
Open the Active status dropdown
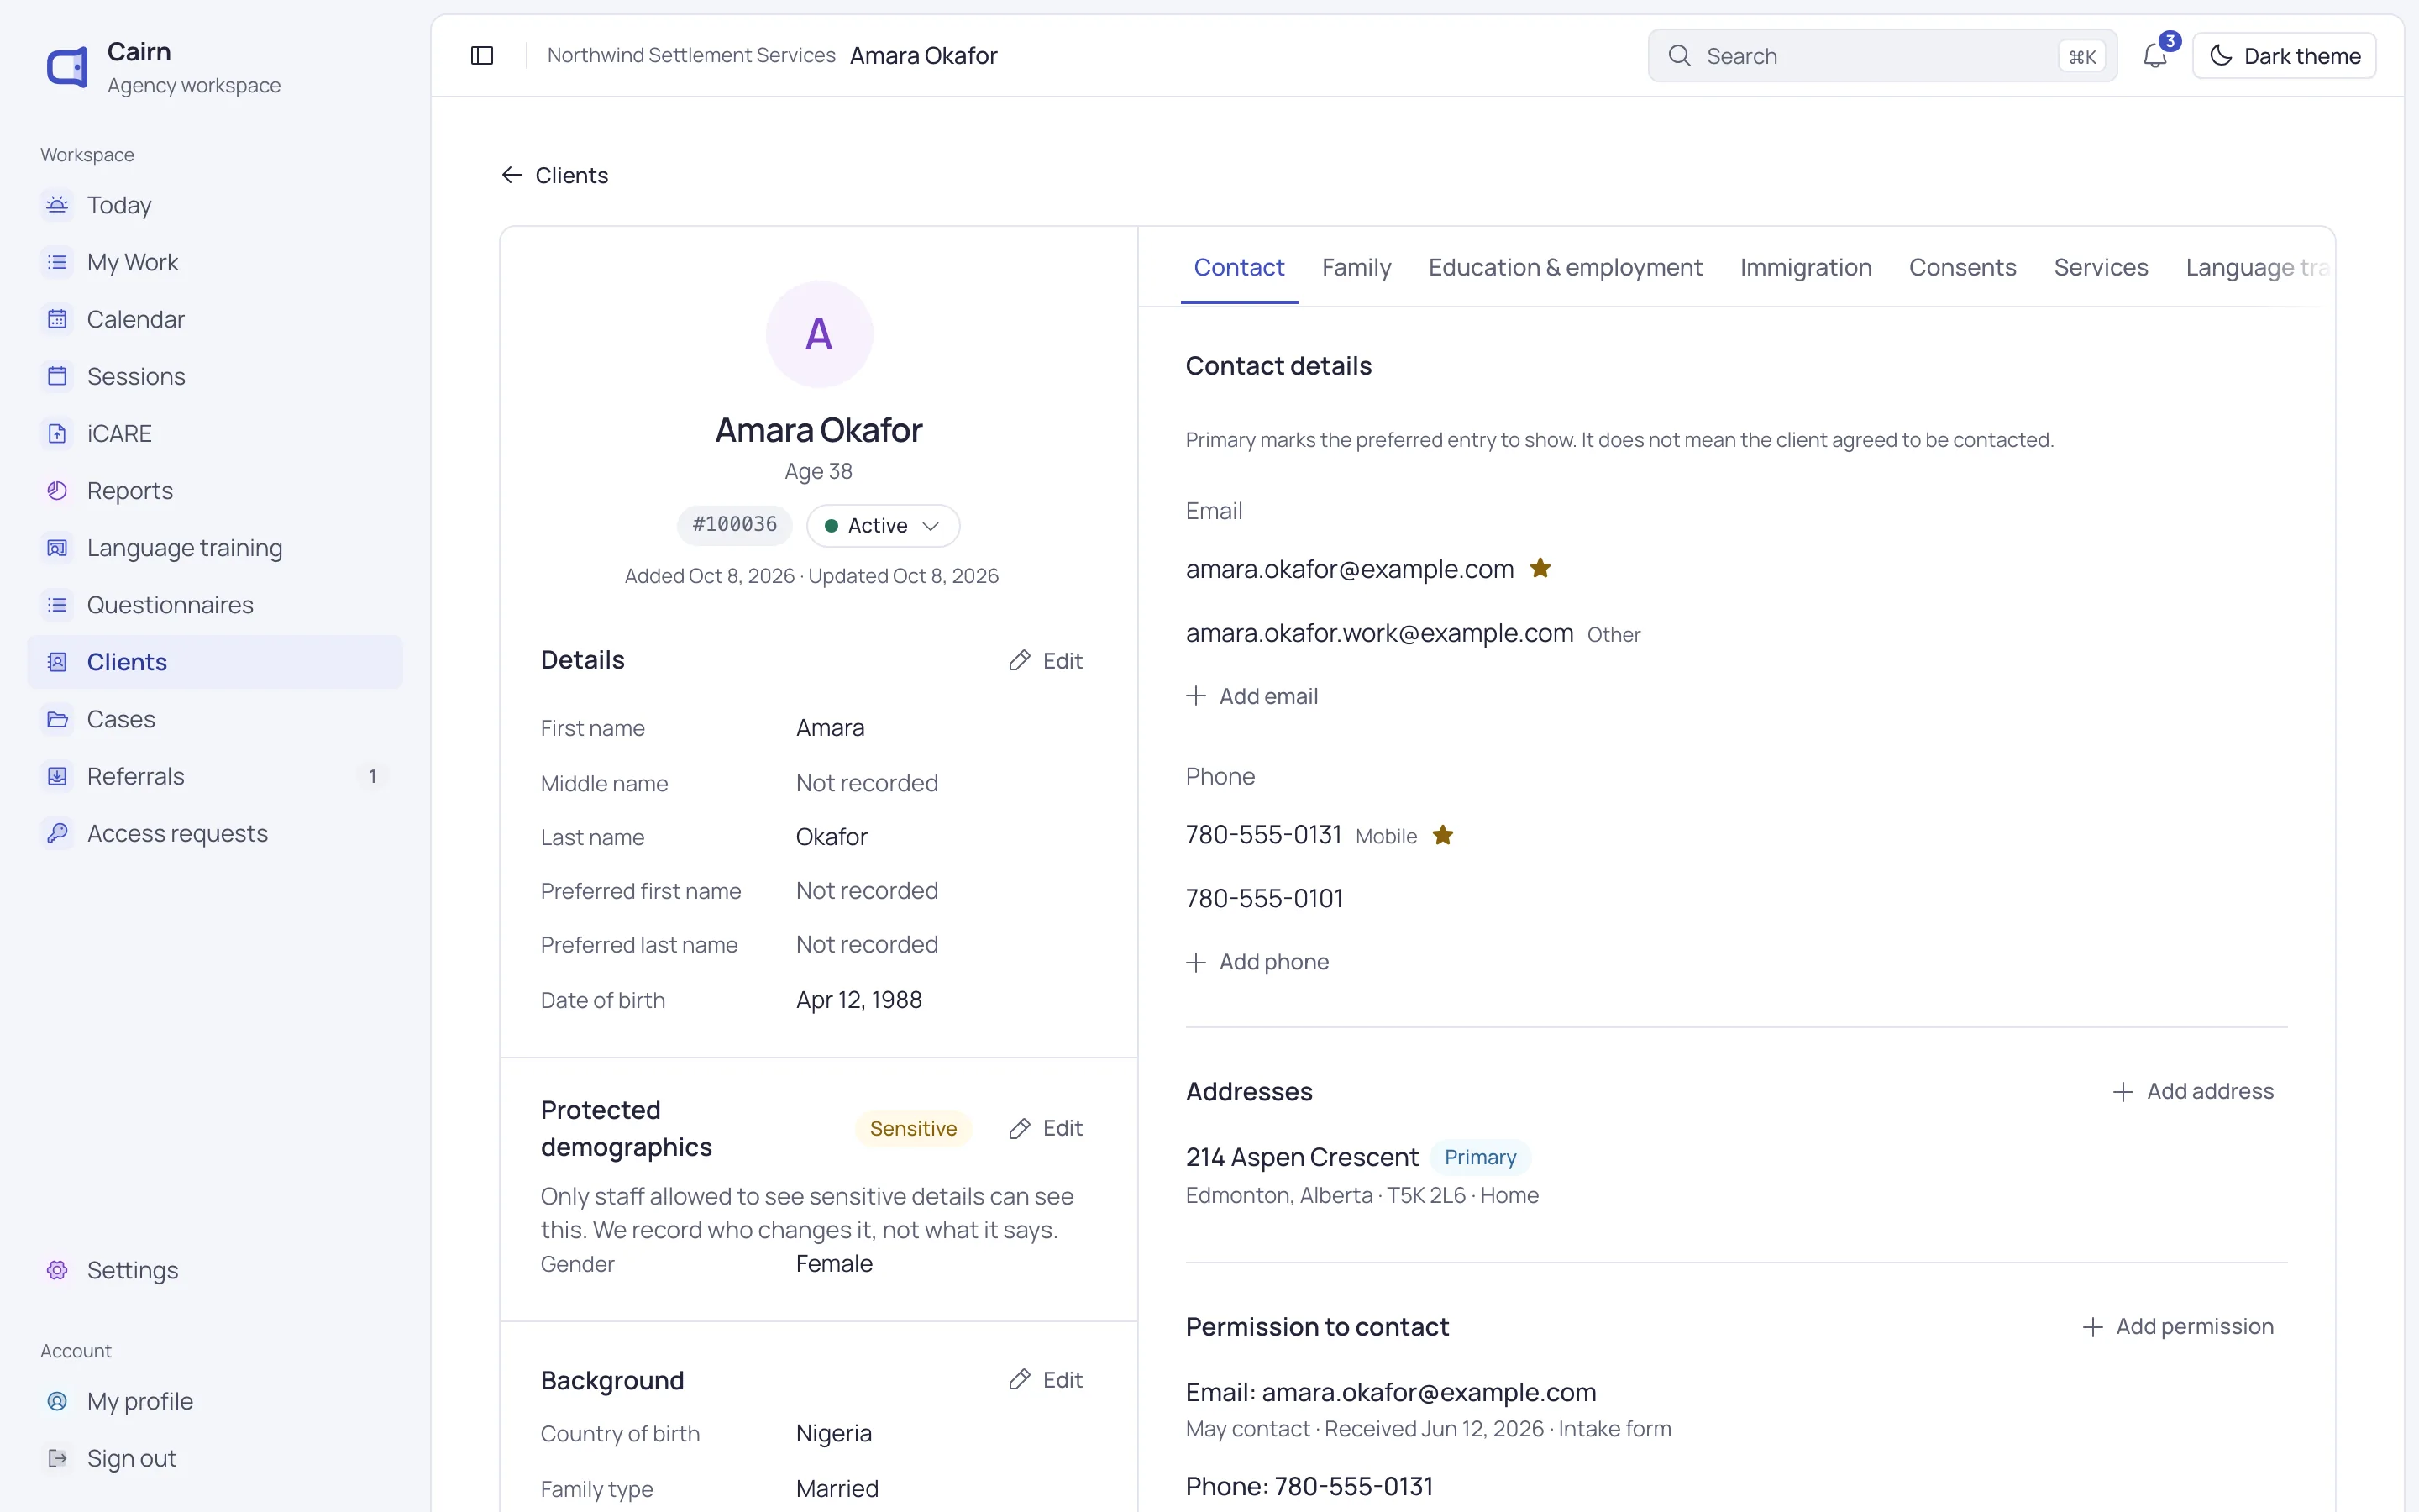pyautogui.click(x=883, y=526)
